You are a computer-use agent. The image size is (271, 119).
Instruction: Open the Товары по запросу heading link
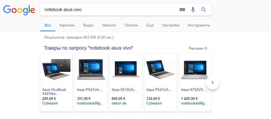[89, 48]
